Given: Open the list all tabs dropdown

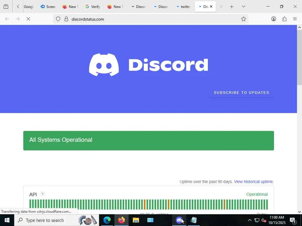Looking at the screenshot, I should 243,6.
